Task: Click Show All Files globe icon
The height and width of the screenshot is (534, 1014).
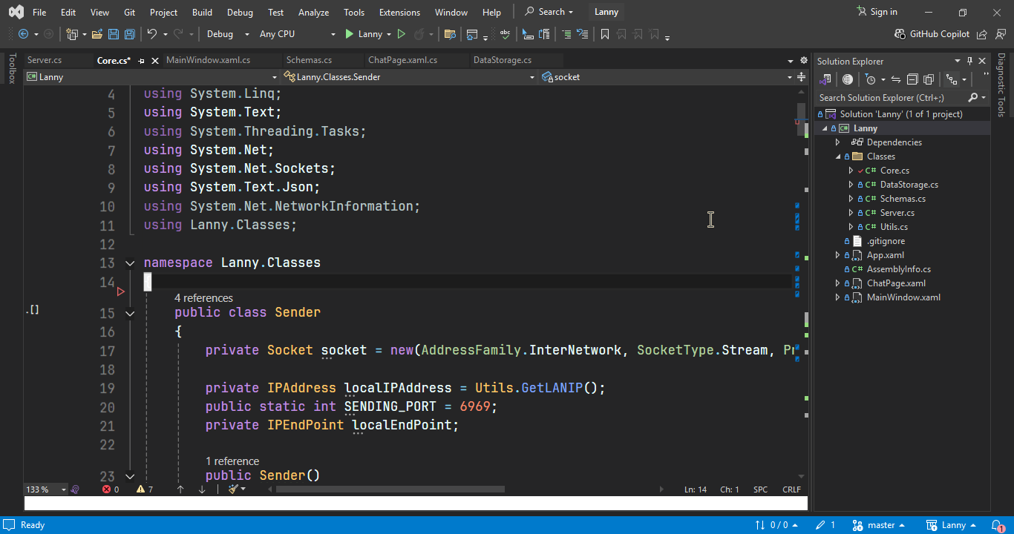Action: 847,79
